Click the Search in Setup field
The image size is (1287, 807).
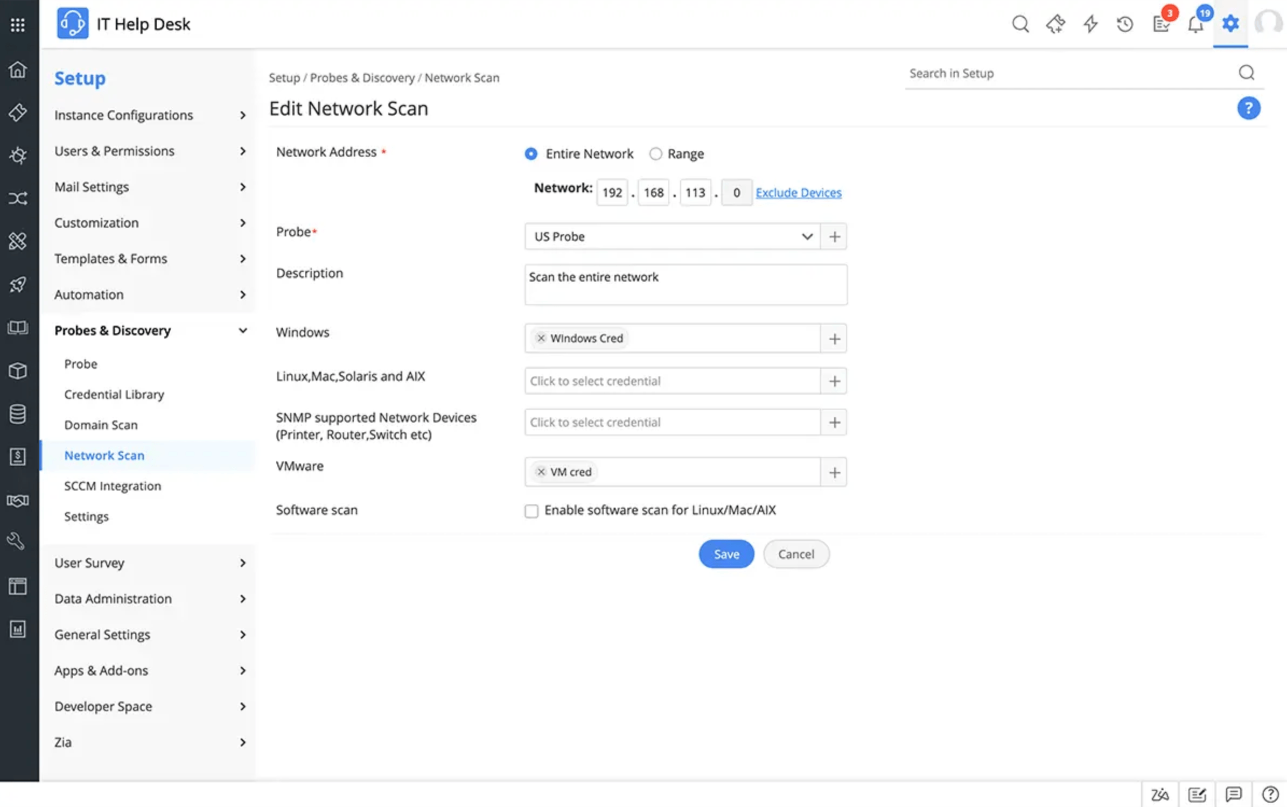(x=1069, y=73)
